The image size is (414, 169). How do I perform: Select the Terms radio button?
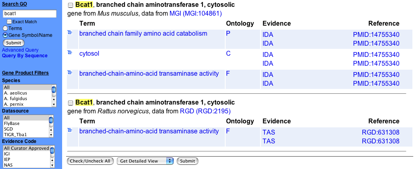(5, 28)
